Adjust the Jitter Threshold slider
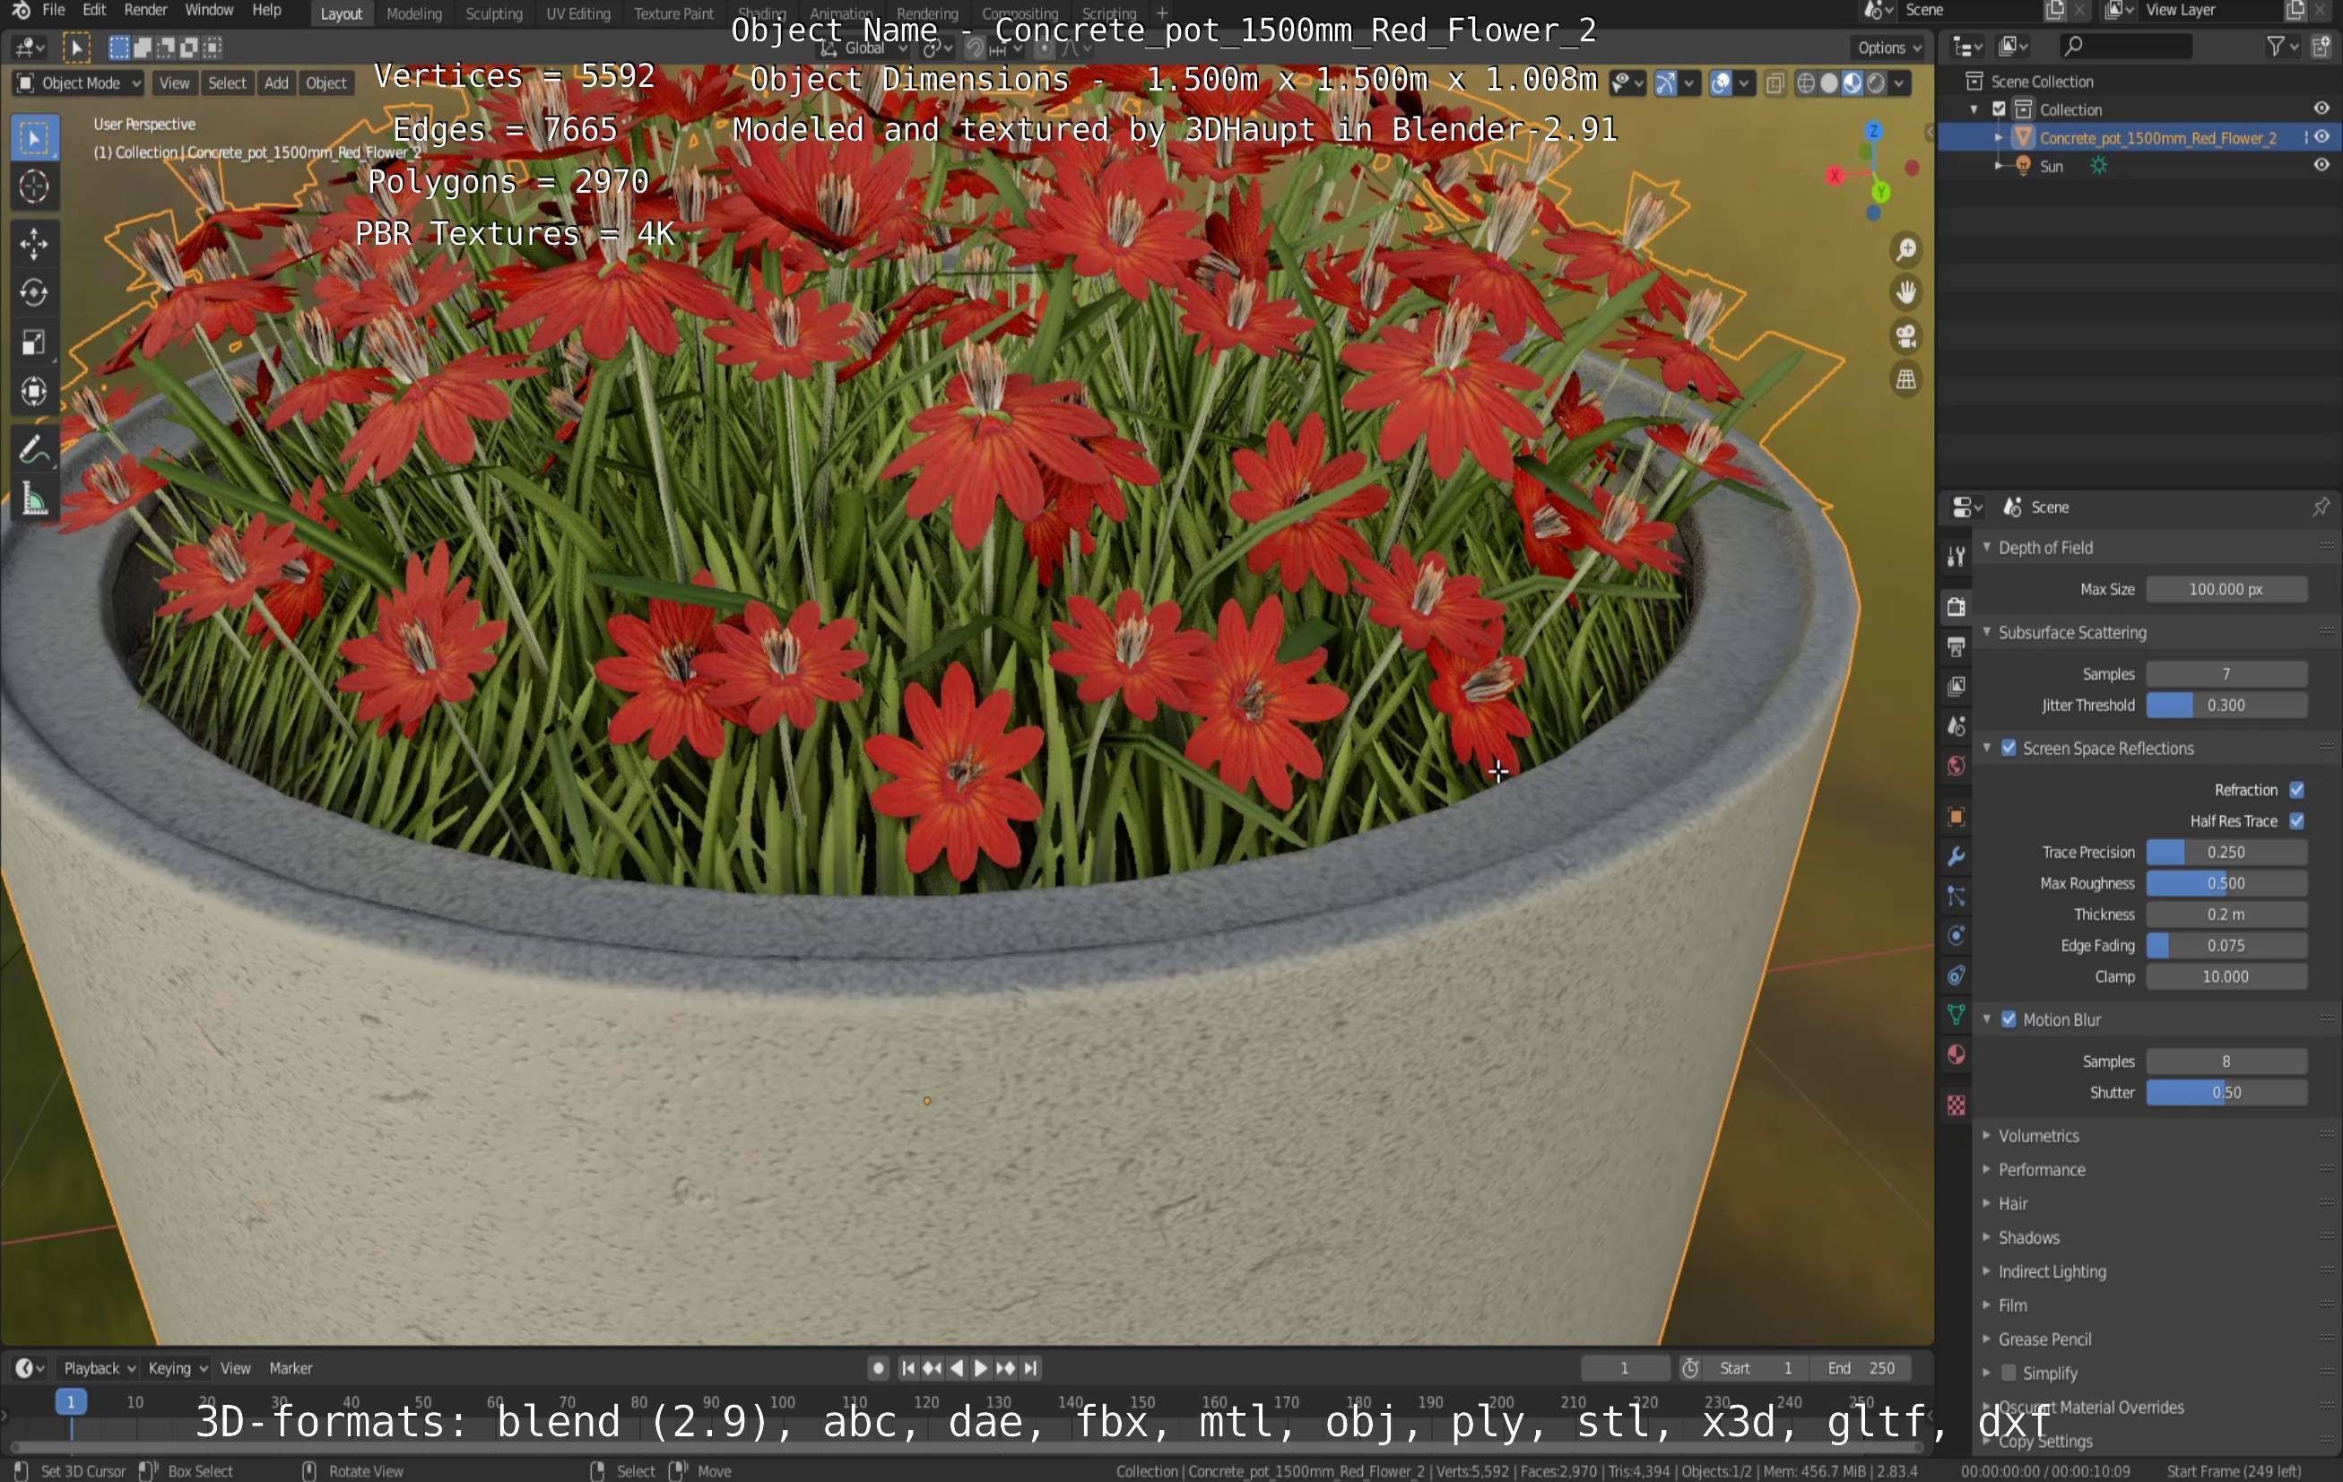The height and width of the screenshot is (1482, 2343). tap(2226, 706)
